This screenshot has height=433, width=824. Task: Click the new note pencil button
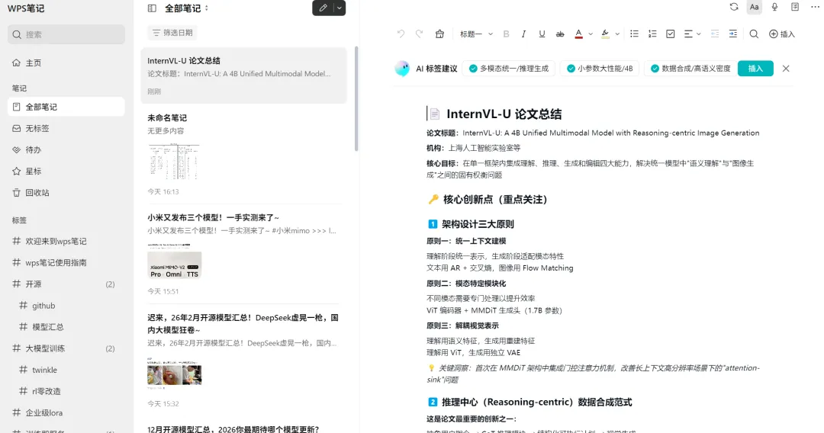point(323,8)
